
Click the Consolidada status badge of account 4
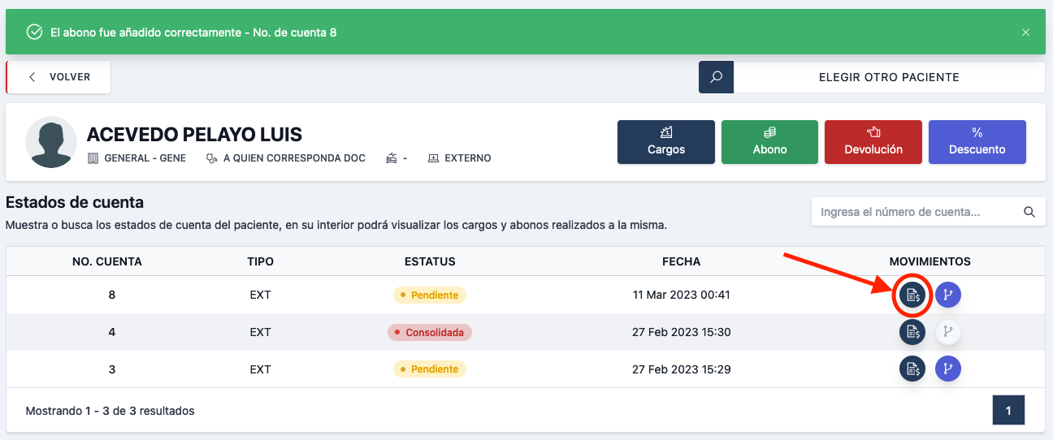[x=430, y=332]
